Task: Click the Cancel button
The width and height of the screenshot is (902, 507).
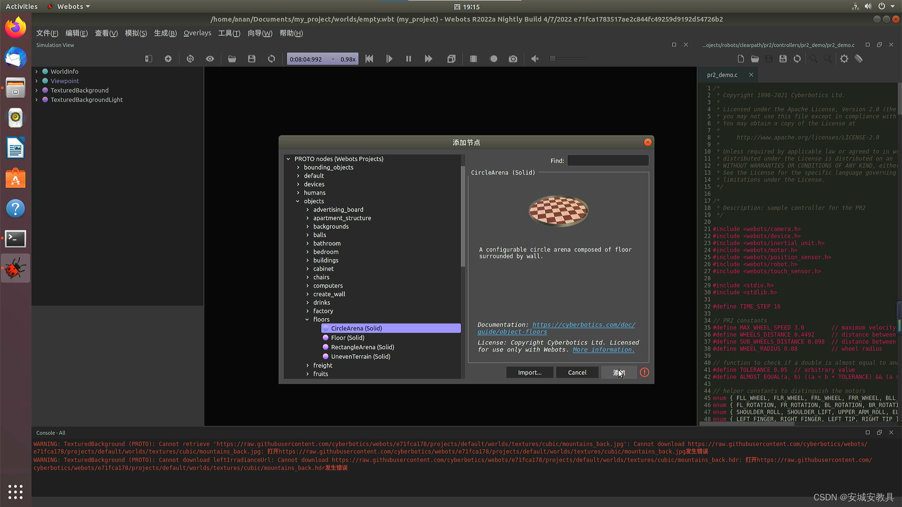Action: pyautogui.click(x=577, y=372)
